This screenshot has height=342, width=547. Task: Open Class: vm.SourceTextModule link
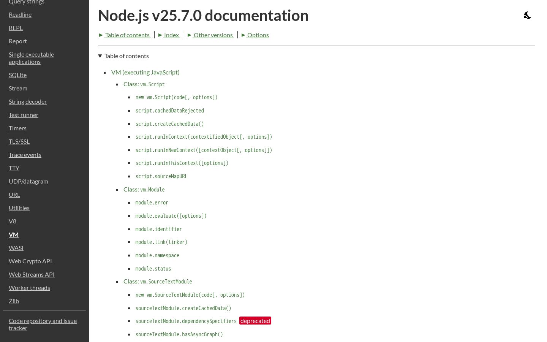[158, 282]
